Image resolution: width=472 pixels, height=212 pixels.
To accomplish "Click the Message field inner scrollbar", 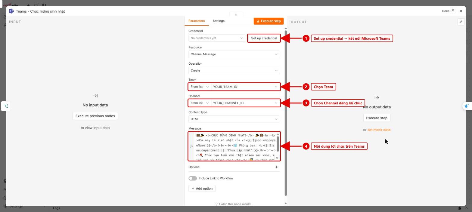I will (278, 144).
